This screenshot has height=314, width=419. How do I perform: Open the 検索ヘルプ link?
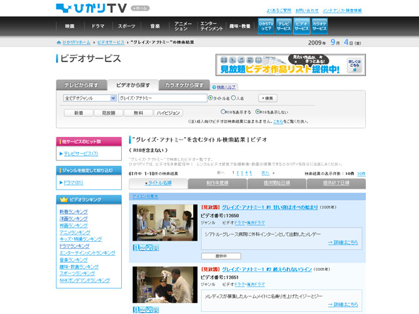coord(226,87)
